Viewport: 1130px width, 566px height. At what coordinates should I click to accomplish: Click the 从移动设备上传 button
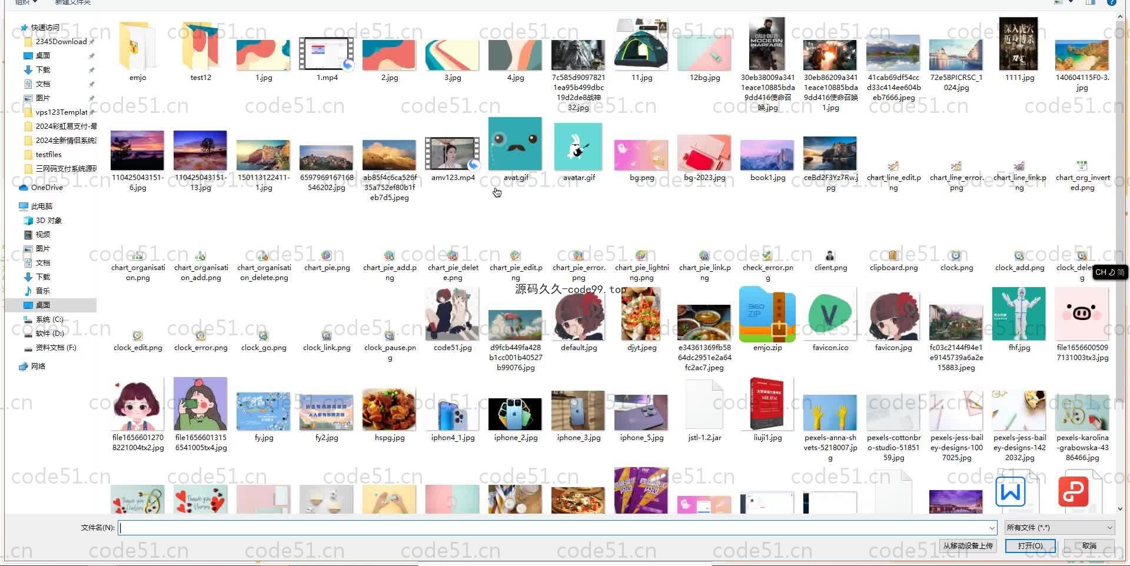[968, 546]
